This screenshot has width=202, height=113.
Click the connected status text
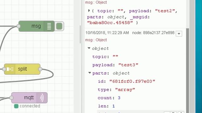coord(30,106)
